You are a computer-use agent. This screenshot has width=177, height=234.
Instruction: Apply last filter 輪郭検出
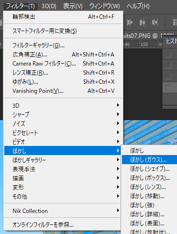pyautogui.click(x=63, y=17)
